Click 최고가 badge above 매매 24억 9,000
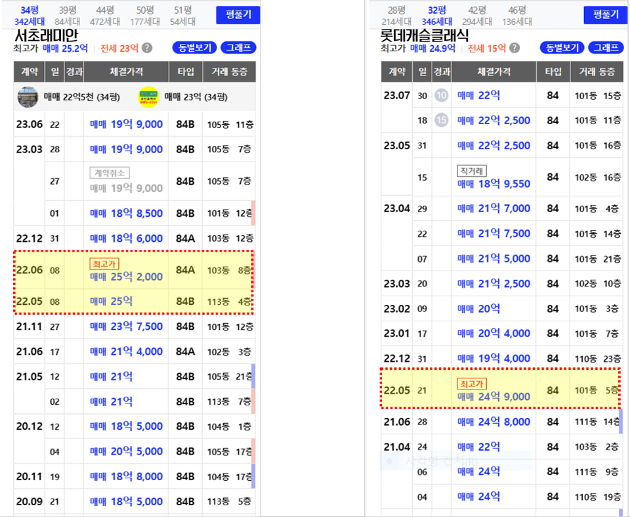Viewport: 630px width, 517px height. [x=471, y=384]
